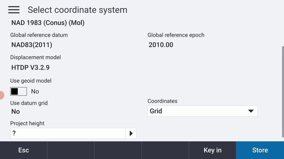Toggle the Use geoid model switch
This screenshot has width=284, height=159.
pyautogui.click(x=19, y=91)
